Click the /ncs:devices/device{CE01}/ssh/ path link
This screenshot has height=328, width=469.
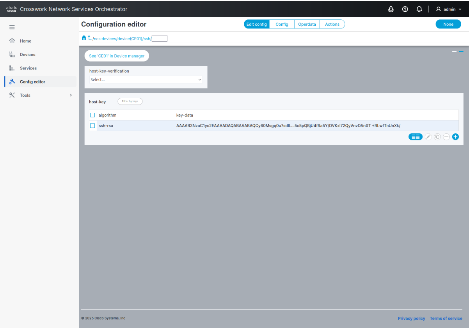pyautogui.click(x=122, y=39)
